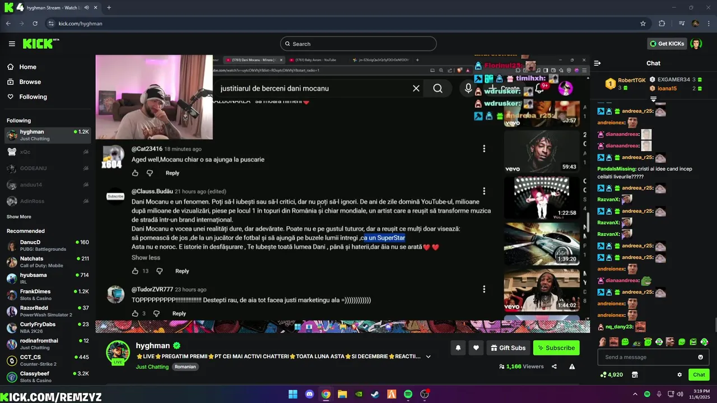Reload the browser page
The height and width of the screenshot is (403, 717).
35,24
